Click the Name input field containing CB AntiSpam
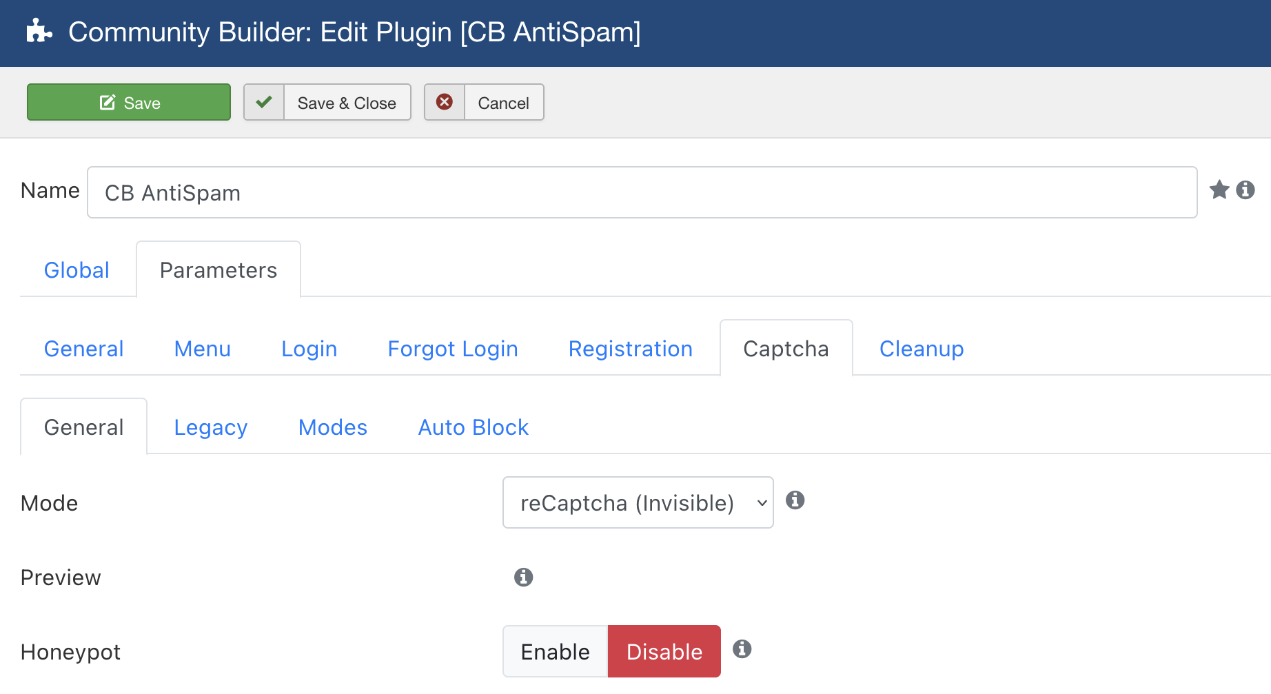Screen dimensions: 1271x694 642,192
